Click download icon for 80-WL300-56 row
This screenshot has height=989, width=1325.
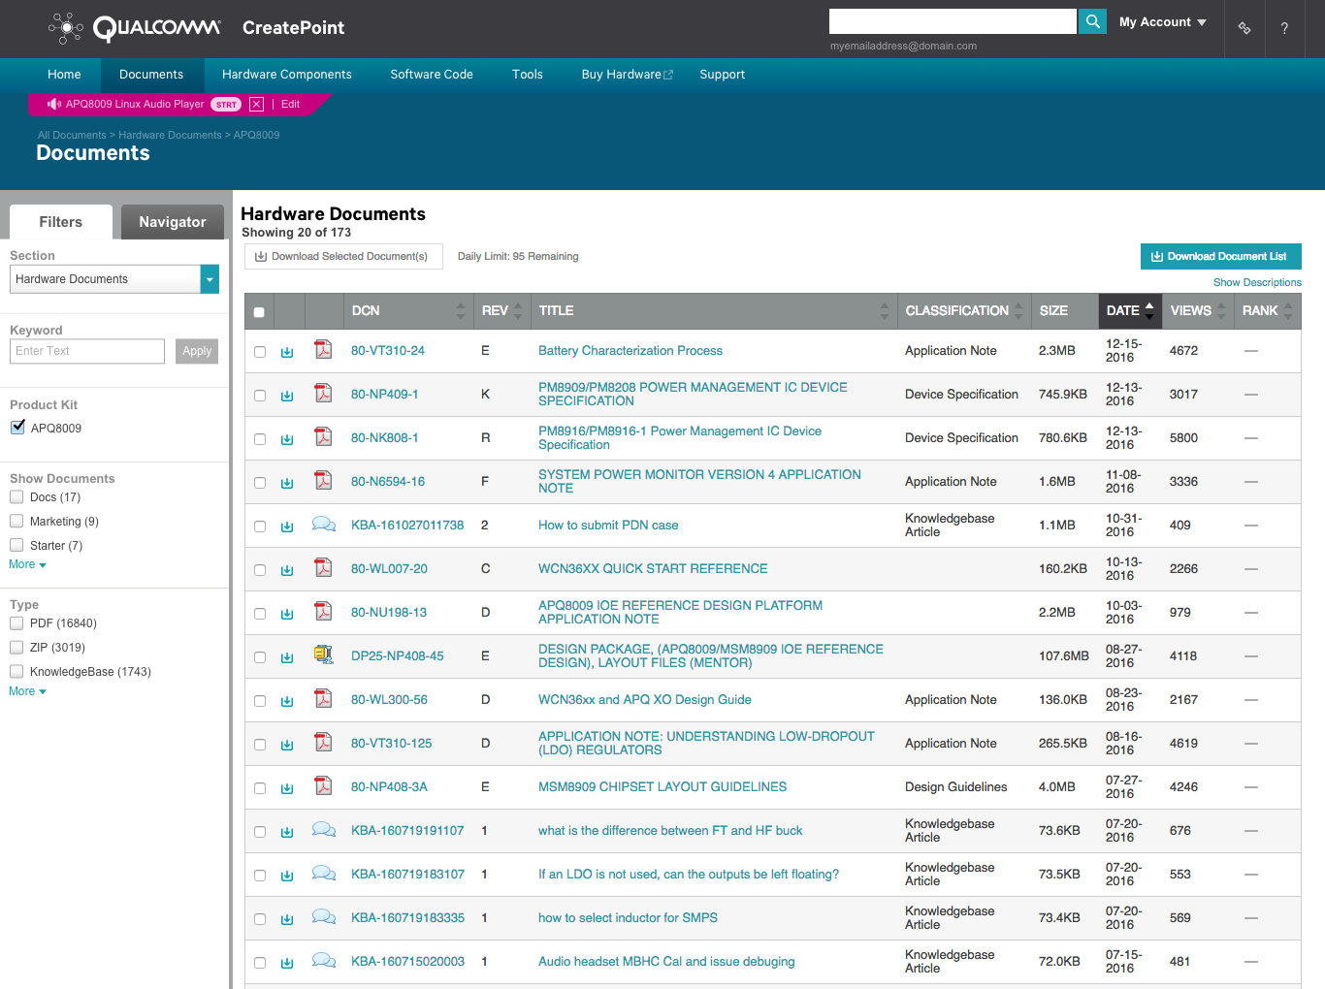pos(287,701)
